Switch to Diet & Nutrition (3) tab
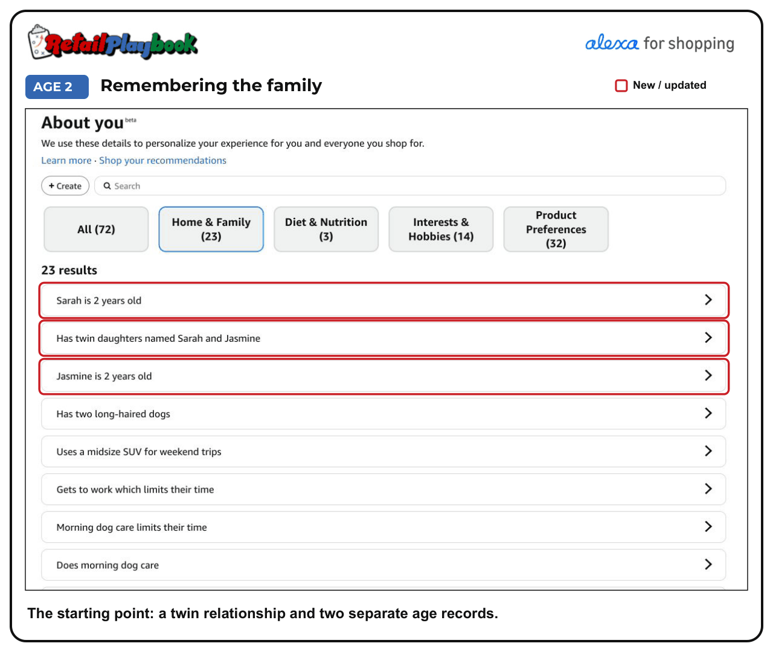773x652 pixels. pos(326,229)
